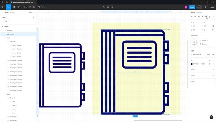Switch to the Assets tab
The height and width of the screenshot is (122, 216).
coord(12,13)
